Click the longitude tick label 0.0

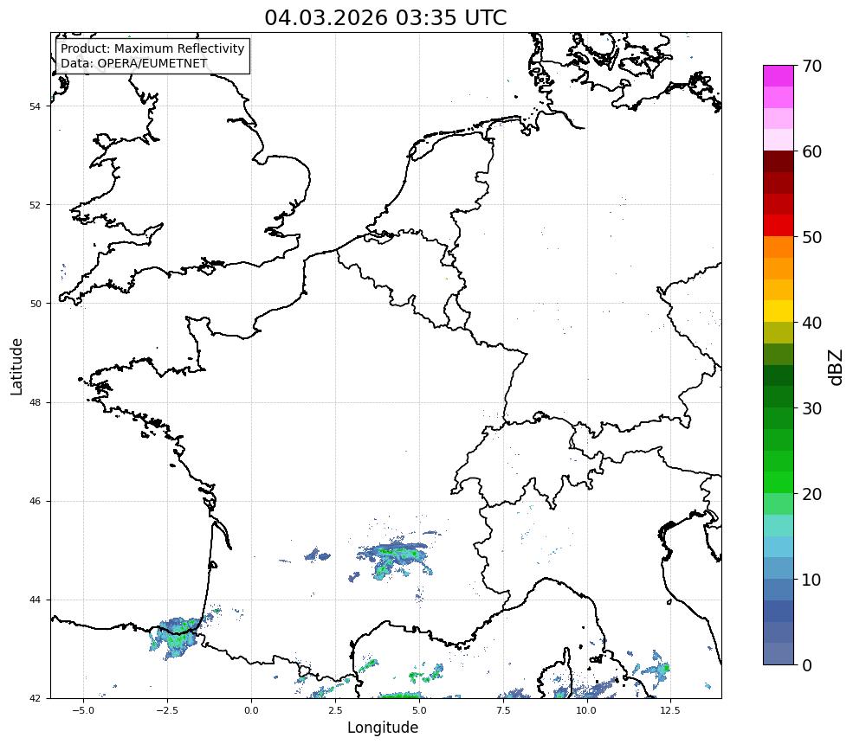coord(251,710)
